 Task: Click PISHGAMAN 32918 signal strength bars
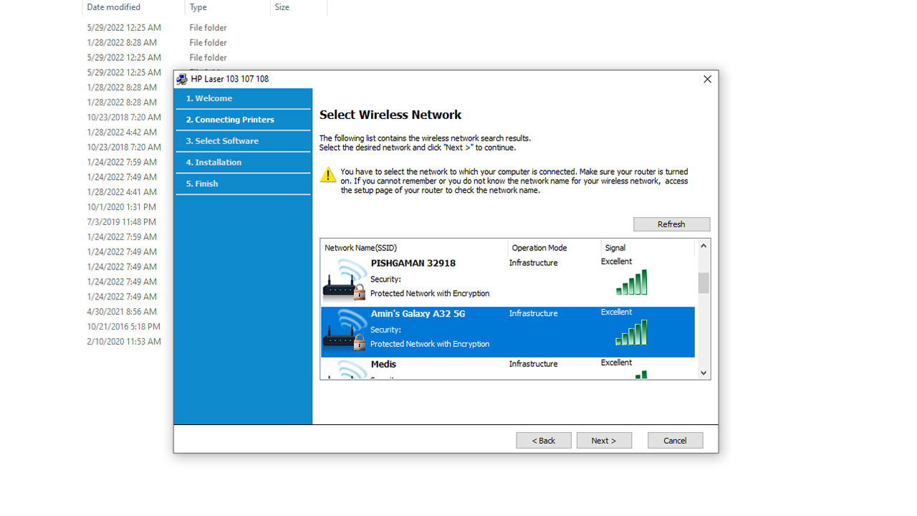pos(631,282)
